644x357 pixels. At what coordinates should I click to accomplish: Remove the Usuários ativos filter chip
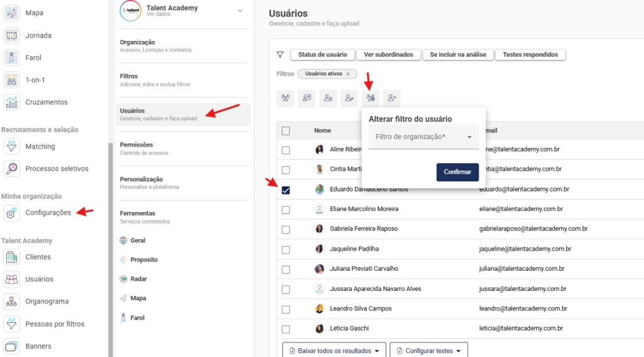[348, 74]
